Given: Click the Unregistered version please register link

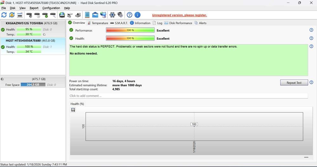Looking at the screenshot, I should (x=179, y=15).
